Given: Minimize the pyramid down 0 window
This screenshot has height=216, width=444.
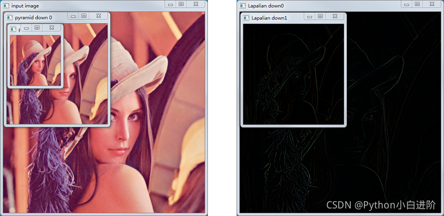Looking at the screenshot, I should pos(73,16).
